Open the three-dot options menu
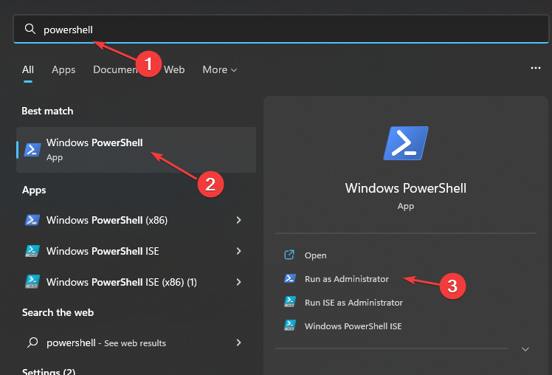 [x=536, y=68]
